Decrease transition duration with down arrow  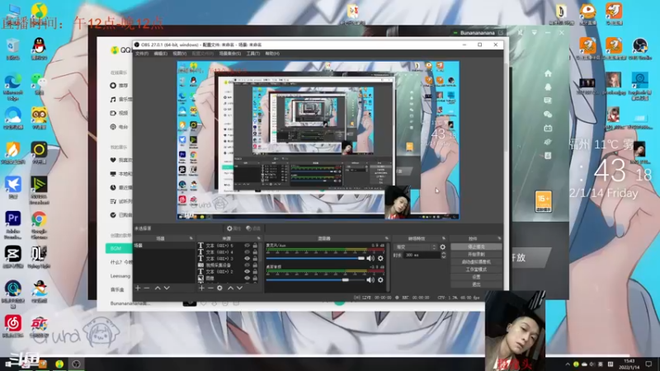[x=443, y=256]
